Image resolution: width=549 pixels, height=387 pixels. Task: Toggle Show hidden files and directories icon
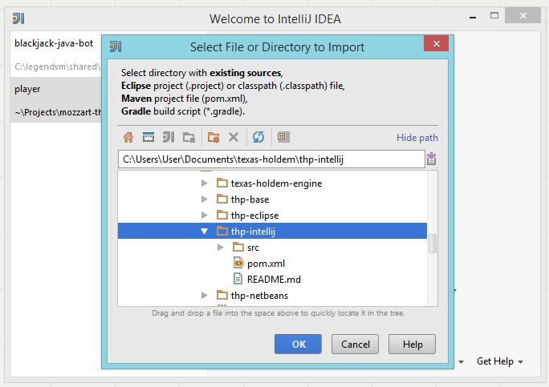coord(283,137)
